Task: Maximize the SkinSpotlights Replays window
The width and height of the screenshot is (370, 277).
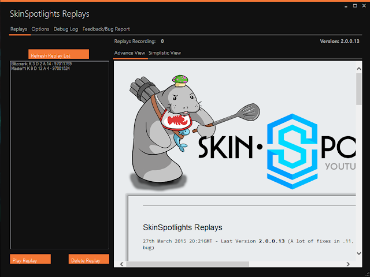Action: click(x=355, y=6)
